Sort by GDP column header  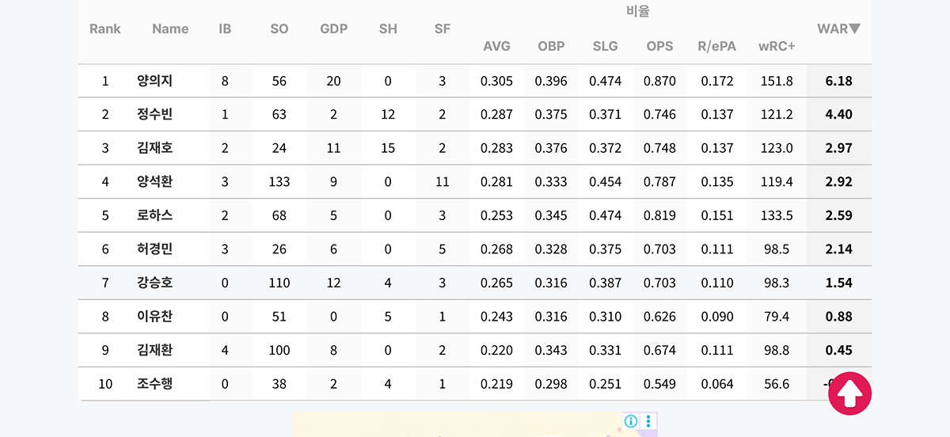click(333, 29)
